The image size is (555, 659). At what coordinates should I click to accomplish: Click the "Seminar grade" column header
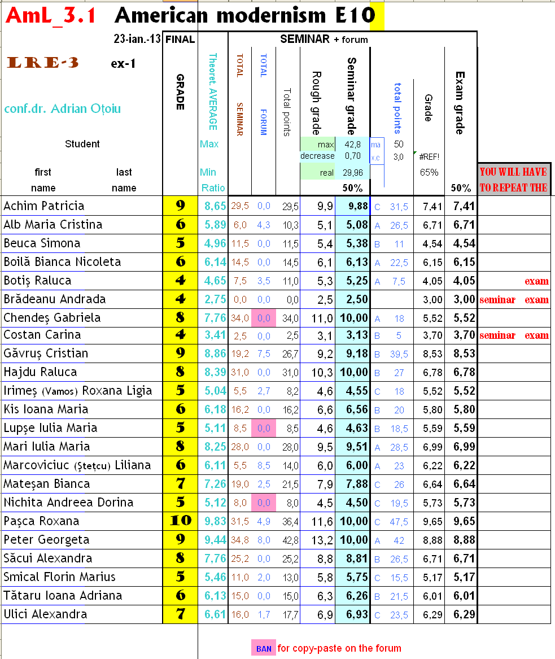[x=352, y=96]
